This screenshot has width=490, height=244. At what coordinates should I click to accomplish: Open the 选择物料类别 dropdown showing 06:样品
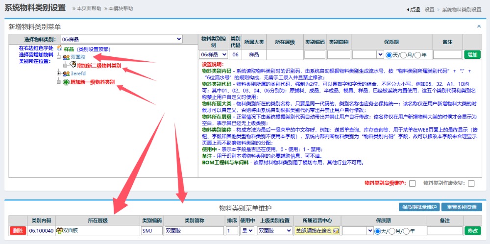point(121,39)
